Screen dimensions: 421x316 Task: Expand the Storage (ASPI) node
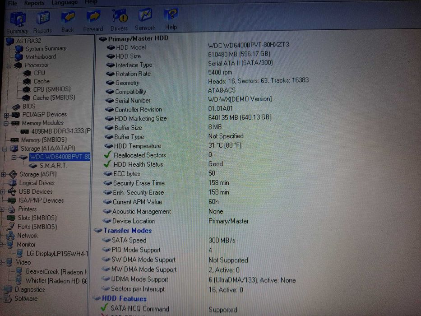tap(3, 175)
